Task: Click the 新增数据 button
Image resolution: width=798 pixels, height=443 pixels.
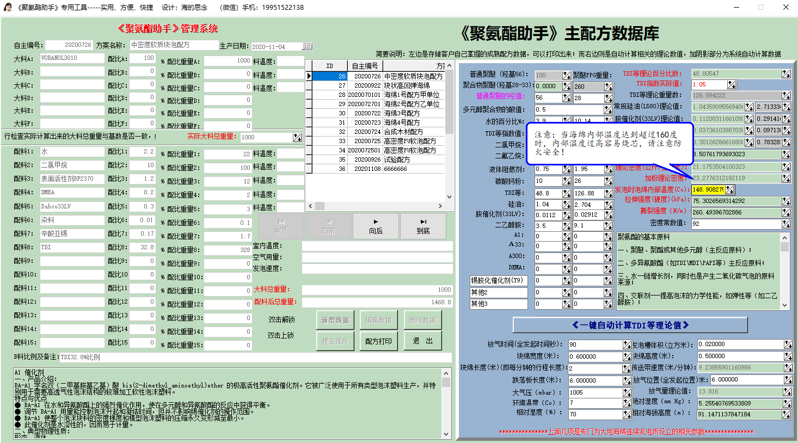Action: coord(335,320)
